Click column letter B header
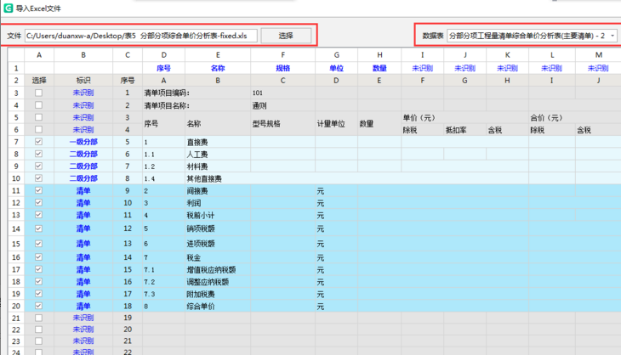 [x=83, y=55]
